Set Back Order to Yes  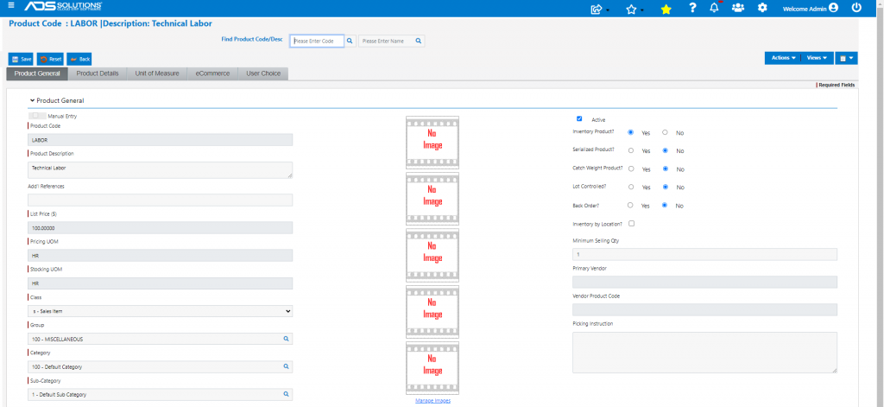pos(631,205)
